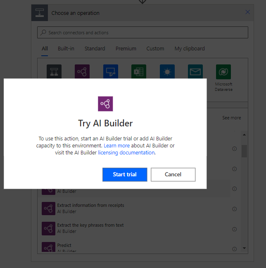Click the Microsoft Dataverse label
Screen dimensions: 266x268
223,87
